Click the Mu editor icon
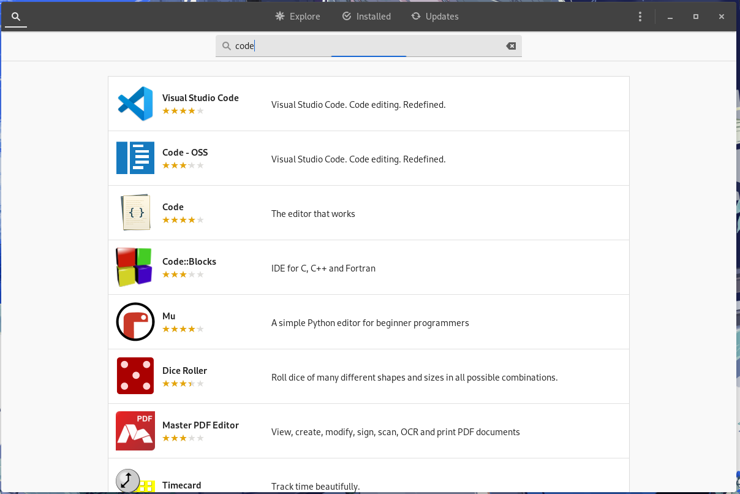This screenshot has width=740, height=494. [x=135, y=322]
